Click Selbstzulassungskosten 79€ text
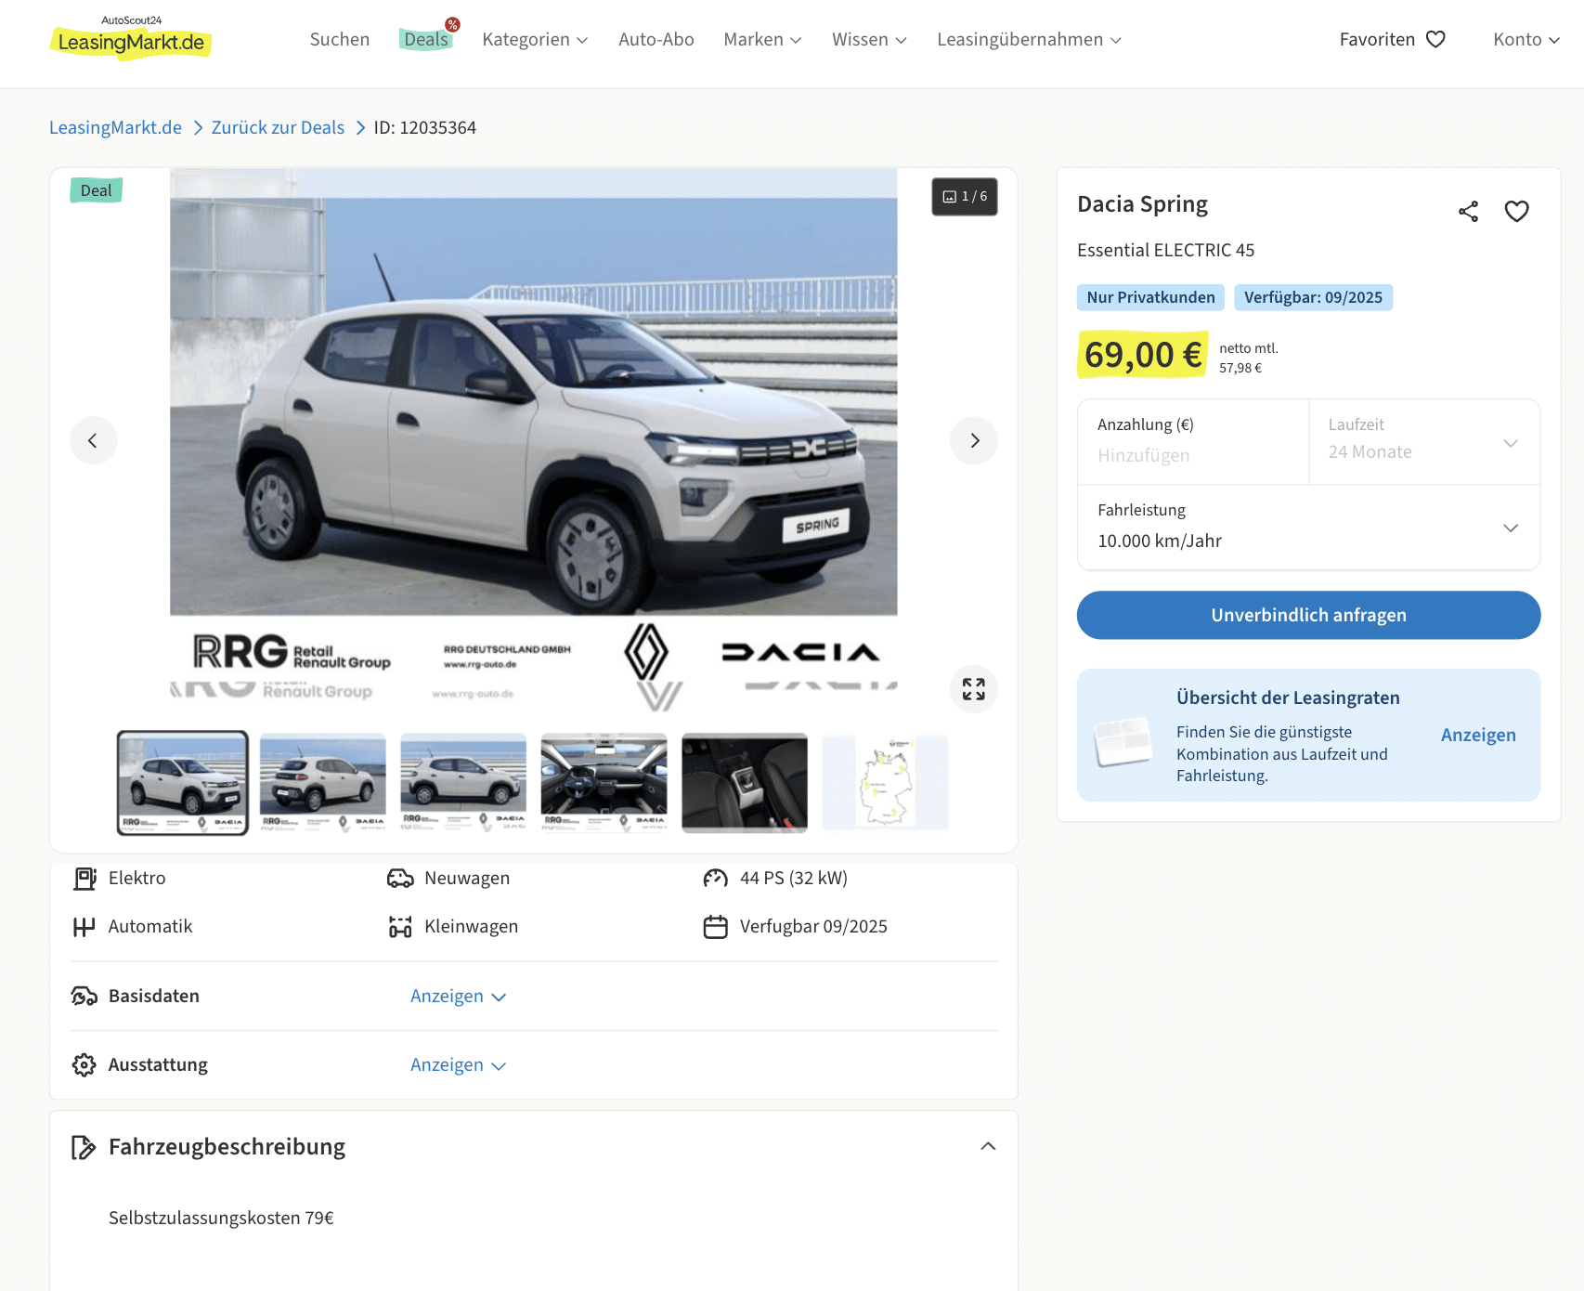1584x1291 pixels. (221, 1218)
